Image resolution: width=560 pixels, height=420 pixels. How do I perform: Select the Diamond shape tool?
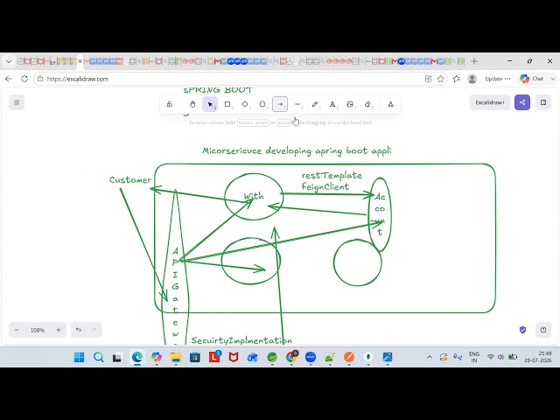(245, 104)
